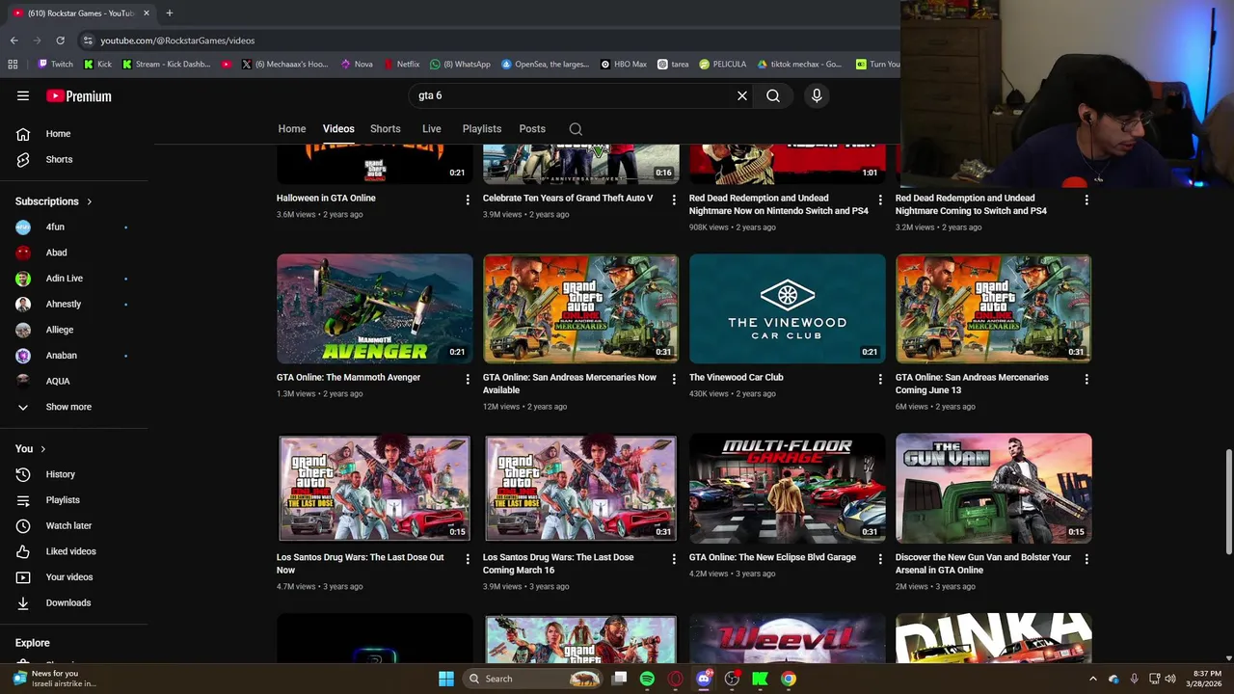Click the YouTube search input field
Viewport: 1234px width, 694px height.
point(574,95)
